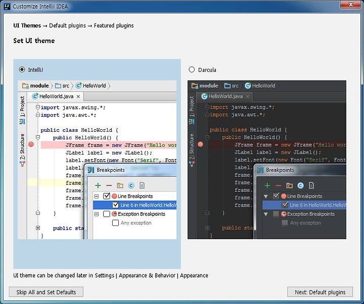The height and width of the screenshot is (304, 364).
Task: Collapse Line Breakpoints node in light preview
Action: point(97,196)
